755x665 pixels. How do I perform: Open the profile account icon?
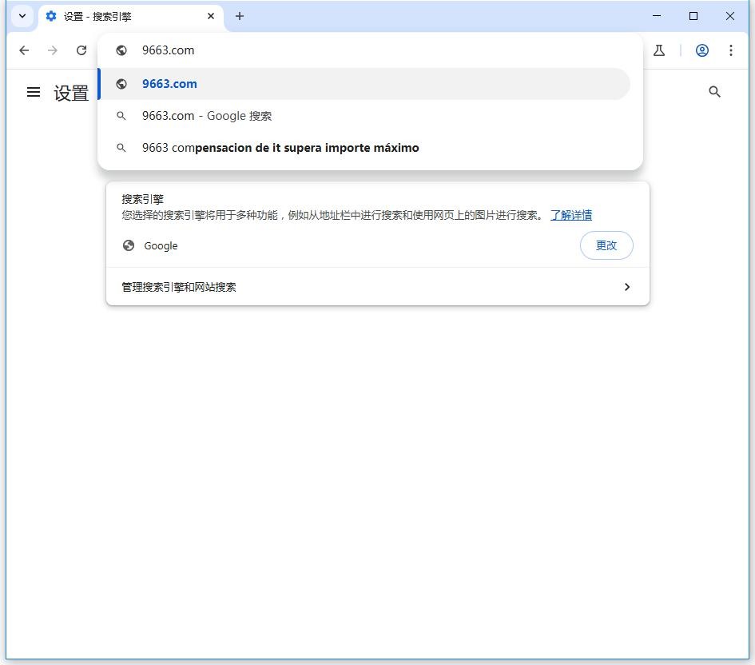coord(701,50)
